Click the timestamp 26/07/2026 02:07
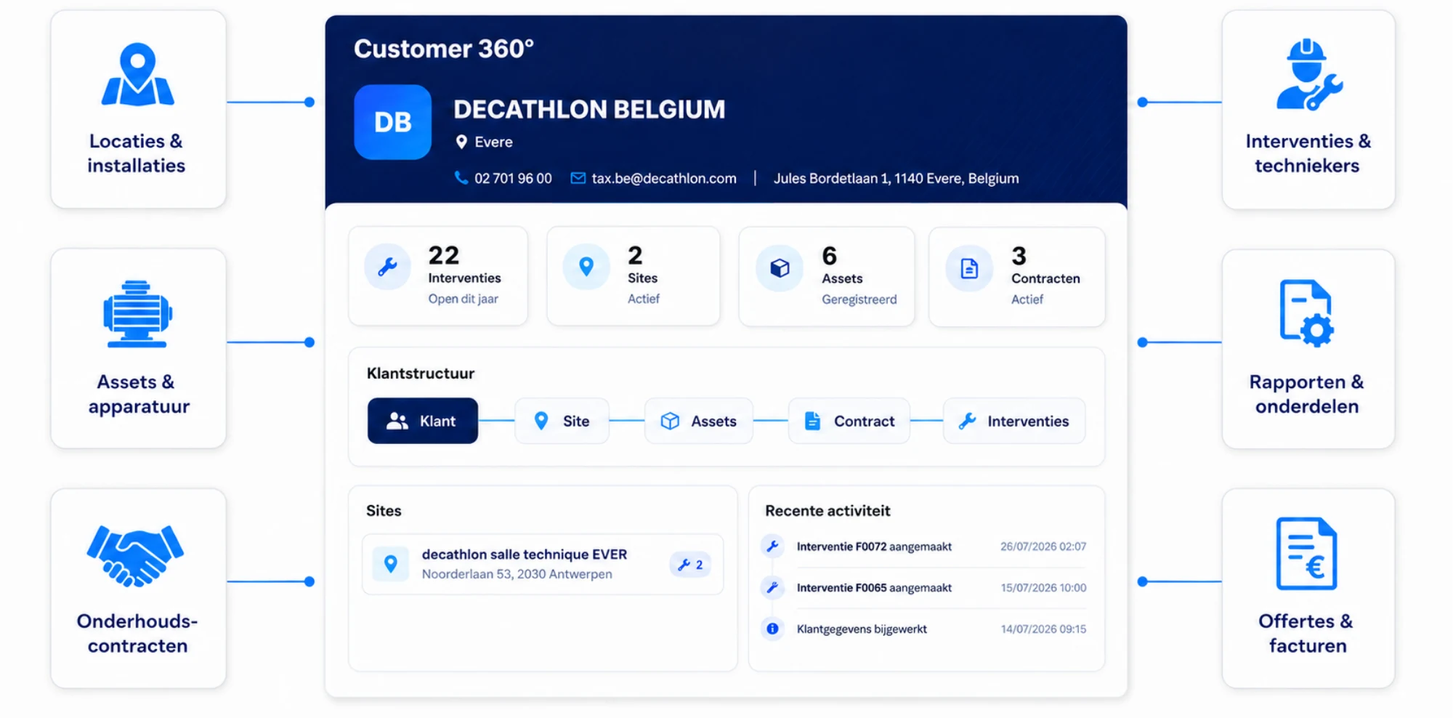 pyautogui.click(x=1043, y=546)
